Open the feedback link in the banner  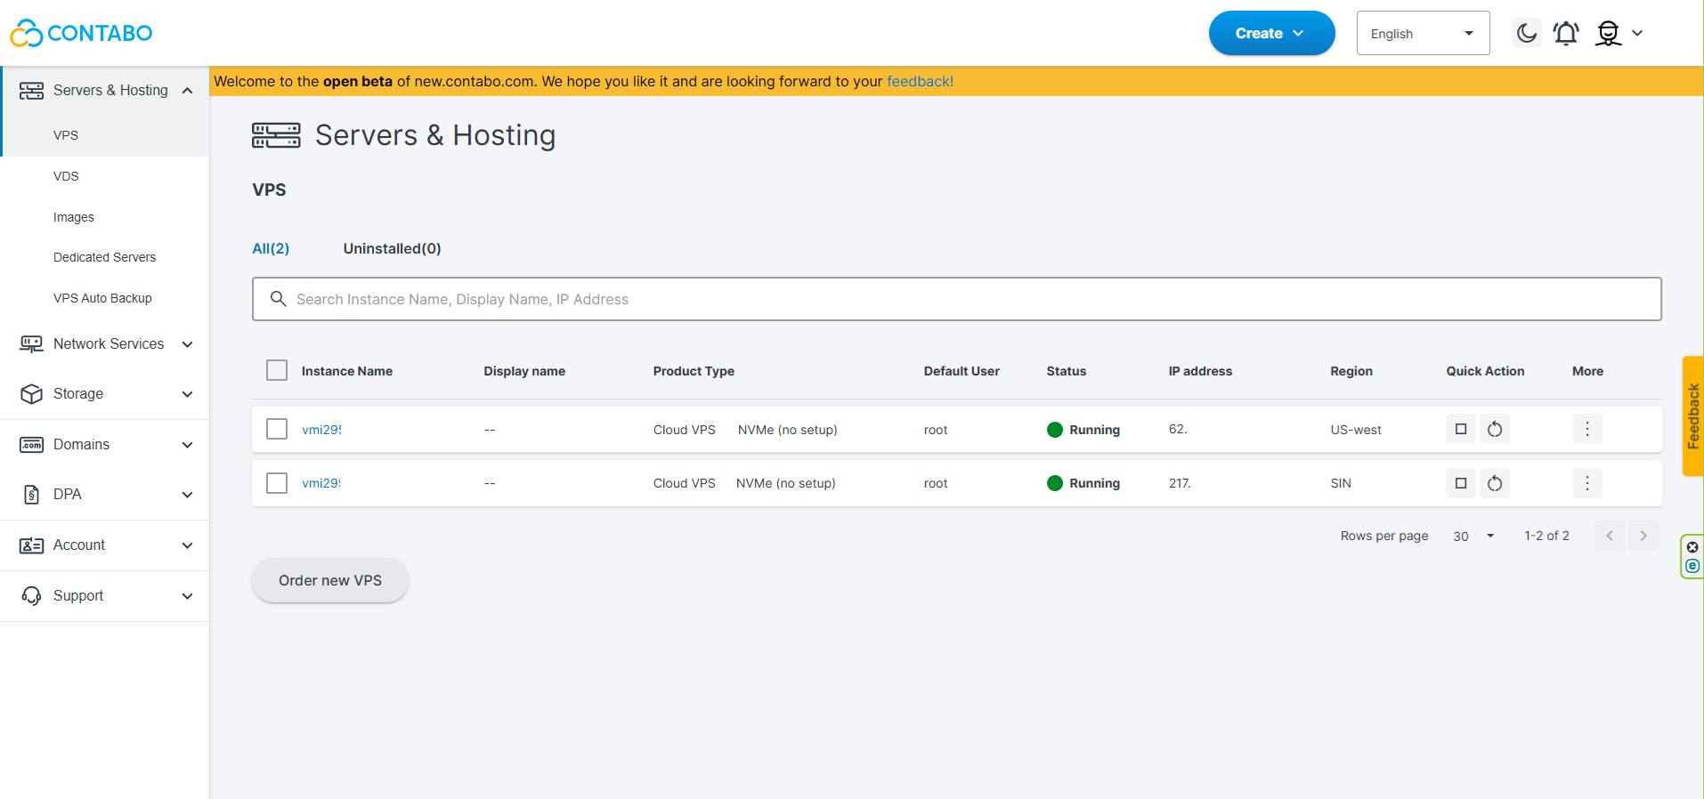[920, 81]
